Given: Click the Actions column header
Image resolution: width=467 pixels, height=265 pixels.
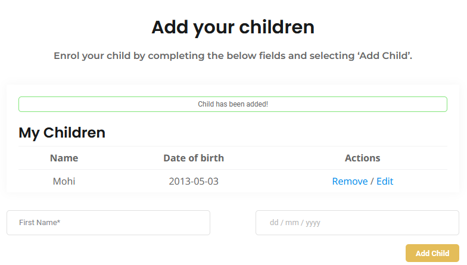Looking at the screenshot, I should [362, 158].
